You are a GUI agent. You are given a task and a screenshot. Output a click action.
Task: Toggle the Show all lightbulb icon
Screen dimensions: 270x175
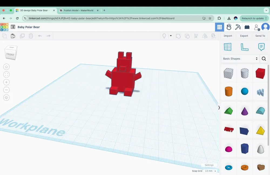point(164,36)
